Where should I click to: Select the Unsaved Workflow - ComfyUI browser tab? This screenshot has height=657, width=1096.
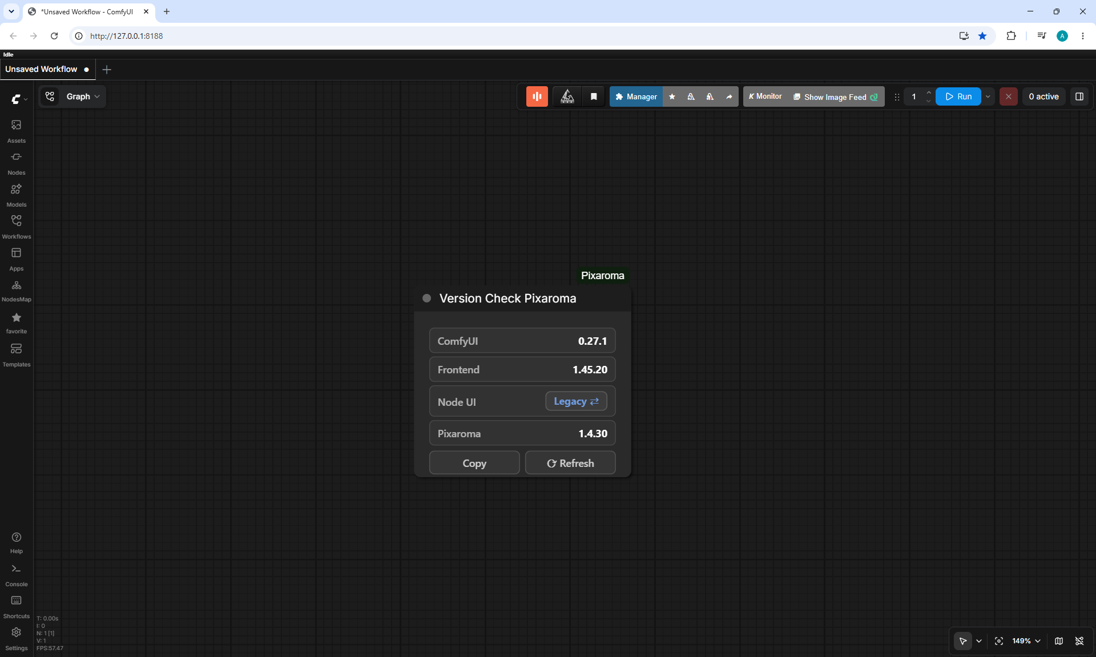click(88, 11)
